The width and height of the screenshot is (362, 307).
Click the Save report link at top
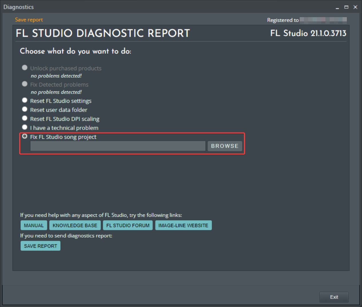point(29,19)
